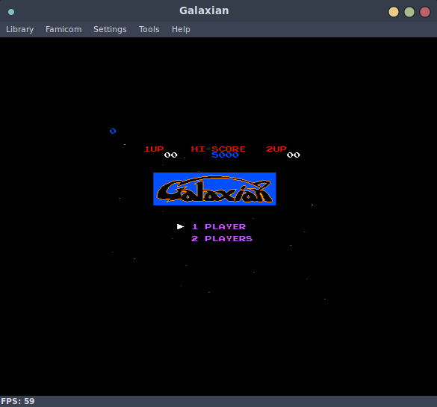Open the Settings menu
437x407 pixels.
coord(110,29)
